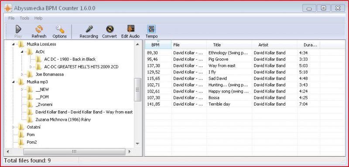Image resolution: width=349 pixels, height=167 pixels.
Task: Select the track titled Way from east
Action: pyautogui.click(x=222, y=65)
